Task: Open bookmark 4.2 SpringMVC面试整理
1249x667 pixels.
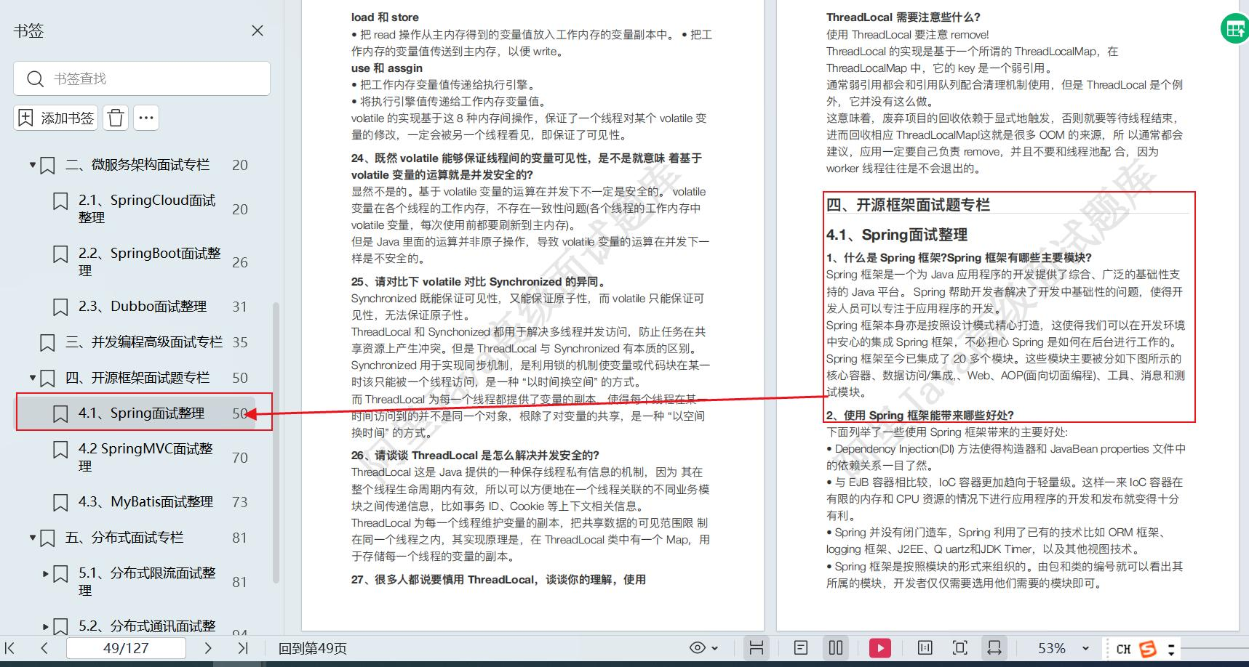Action: (145, 457)
